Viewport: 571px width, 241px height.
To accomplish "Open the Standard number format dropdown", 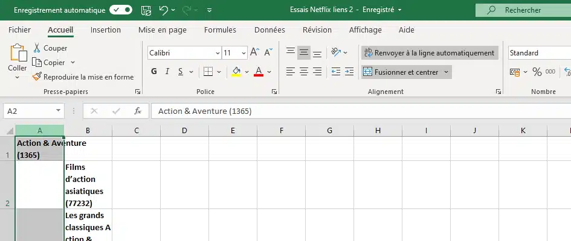I will [540, 53].
